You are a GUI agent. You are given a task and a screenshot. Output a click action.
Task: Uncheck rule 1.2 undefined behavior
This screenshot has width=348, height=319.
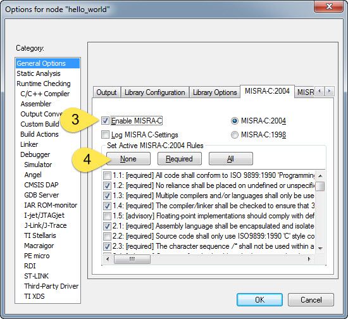[x=107, y=185]
